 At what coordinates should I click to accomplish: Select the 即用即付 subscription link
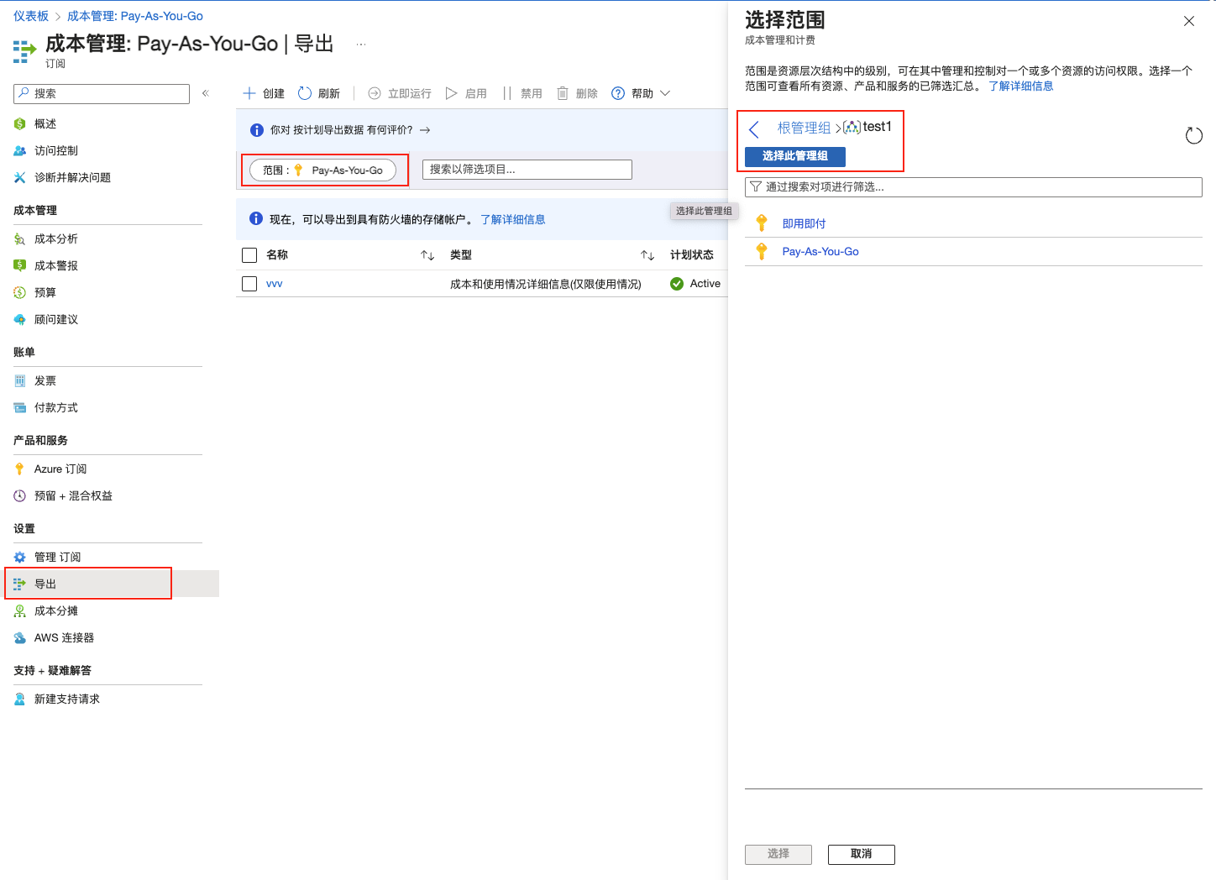point(804,224)
